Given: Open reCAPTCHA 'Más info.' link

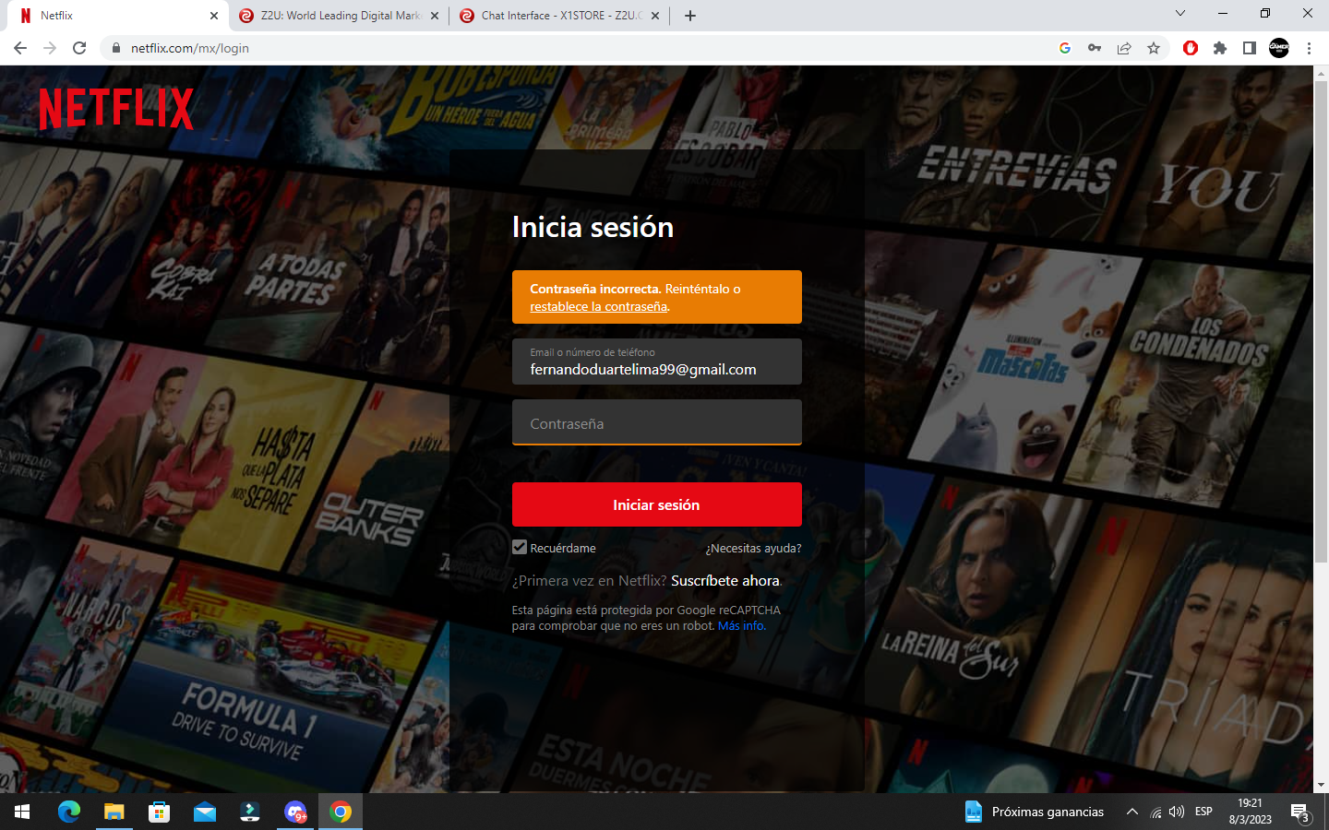Looking at the screenshot, I should [x=742, y=625].
